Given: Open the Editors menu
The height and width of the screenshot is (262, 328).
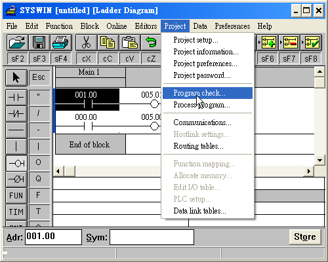Looking at the screenshot, I should [x=146, y=26].
